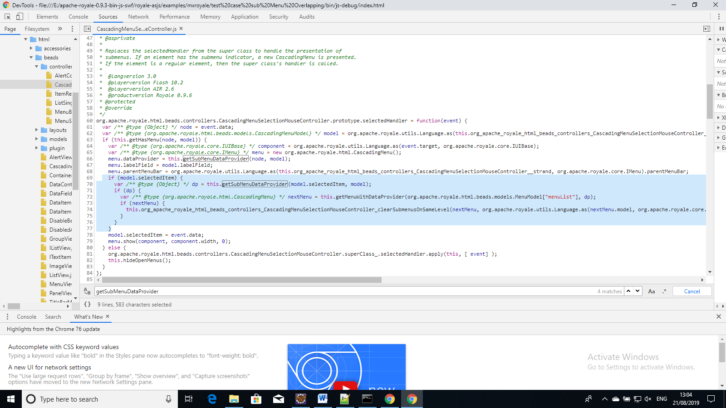
Task: Click the code editor vertical scrollbar thumb
Action: coord(710,101)
